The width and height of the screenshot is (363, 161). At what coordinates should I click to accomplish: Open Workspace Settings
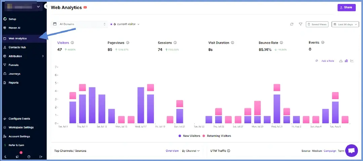click(21, 127)
